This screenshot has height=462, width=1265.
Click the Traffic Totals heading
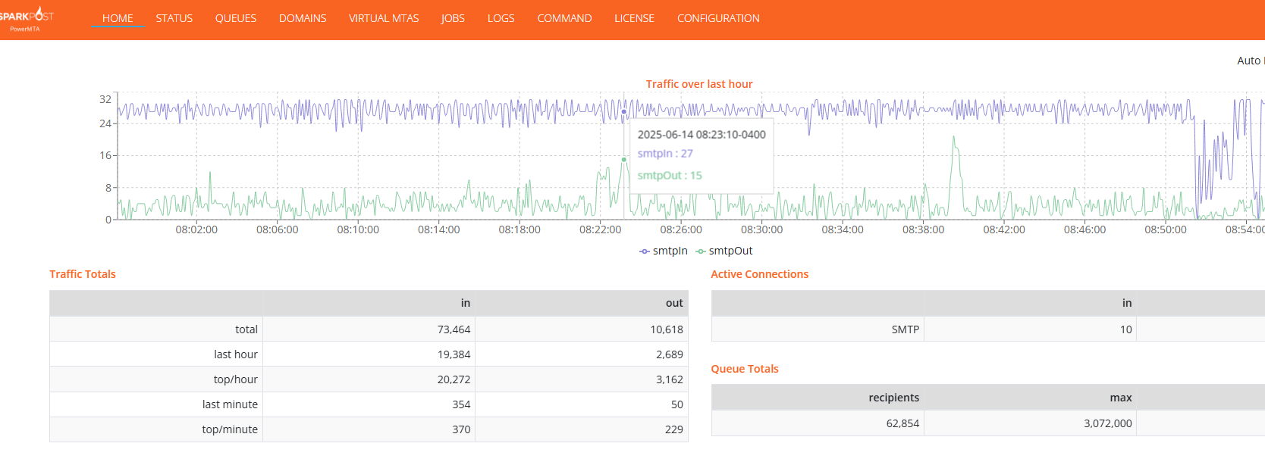click(x=83, y=274)
